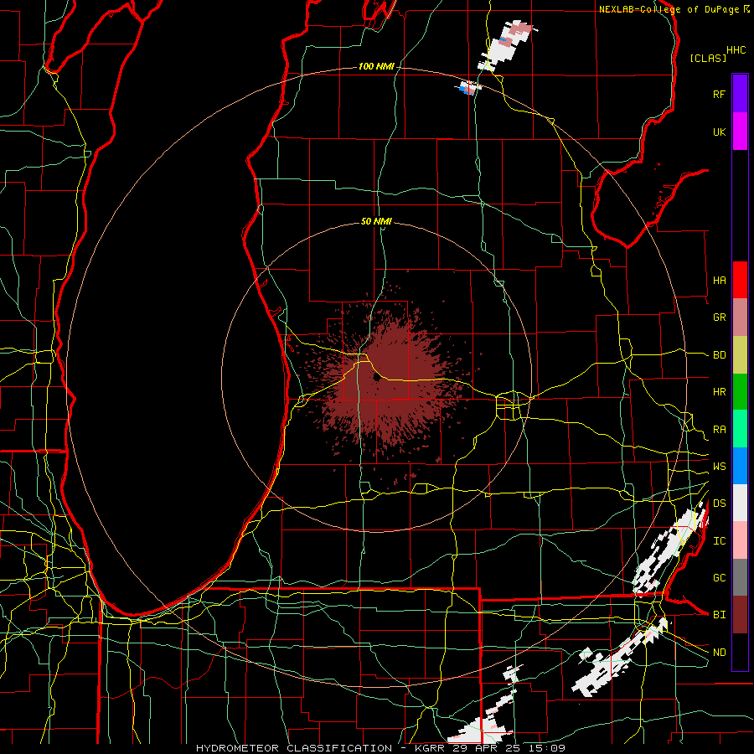Click the ND legend label
This screenshot has width=754, height=754.
(x=720, y=653)
